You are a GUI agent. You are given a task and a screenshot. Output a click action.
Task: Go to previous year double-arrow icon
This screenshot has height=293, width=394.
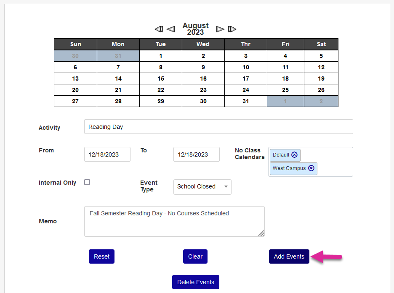[x=158, y=29]
